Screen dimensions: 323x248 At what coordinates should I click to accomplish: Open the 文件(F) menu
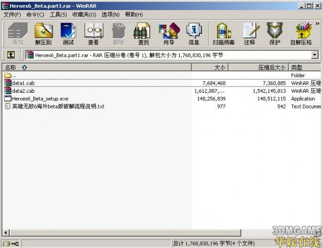coord(12,15)
